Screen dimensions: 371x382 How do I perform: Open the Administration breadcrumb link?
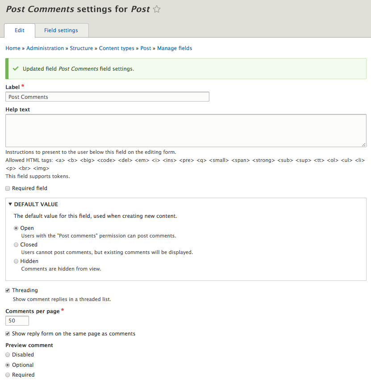(x=45, y=48)
